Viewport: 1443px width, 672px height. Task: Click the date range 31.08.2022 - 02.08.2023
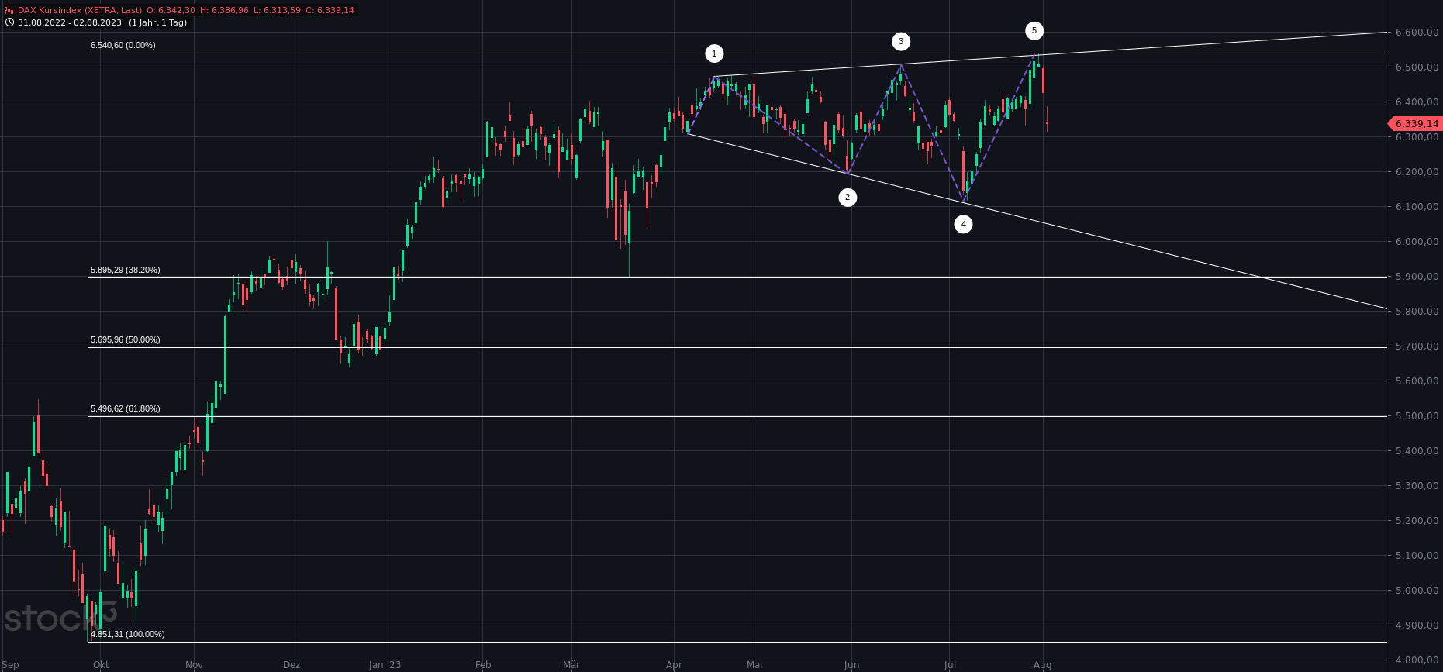point(70,22)
